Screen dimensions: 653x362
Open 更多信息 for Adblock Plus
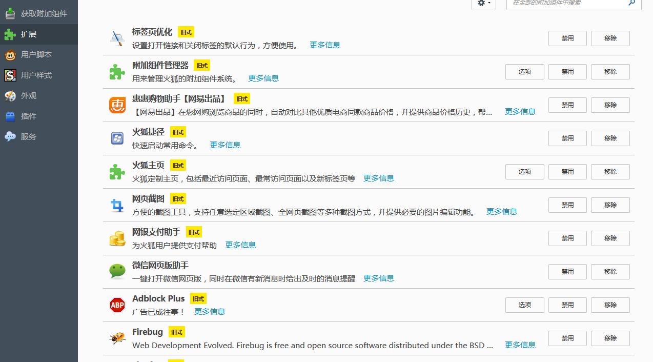click(x=209, y=311)
